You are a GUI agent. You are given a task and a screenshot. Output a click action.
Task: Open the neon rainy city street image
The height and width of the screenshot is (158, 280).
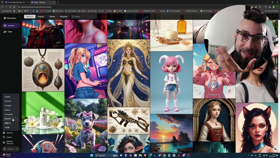click(129, 29)
